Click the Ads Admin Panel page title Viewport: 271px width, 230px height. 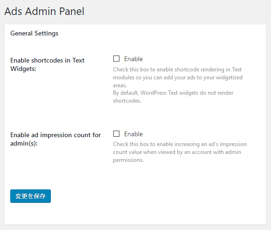pyautogui.click(x=44, y=11)
